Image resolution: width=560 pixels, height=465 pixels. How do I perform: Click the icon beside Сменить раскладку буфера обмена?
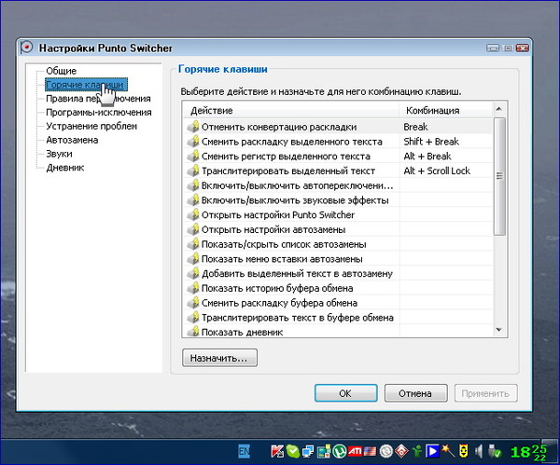pos(193,303)
